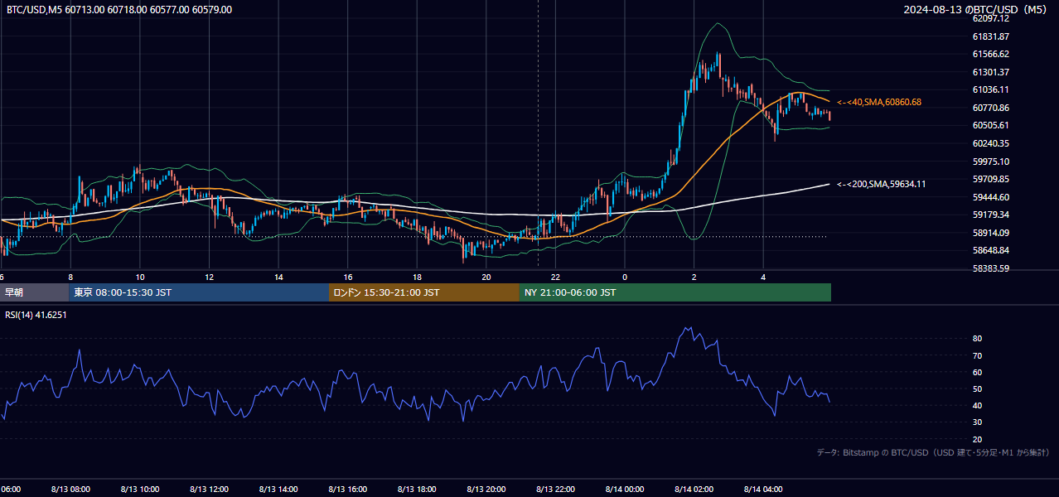This screenshot has width=1059, height=497.
Task: Click bottom time axis label 8/13 20:00
Action: (486, 490)
